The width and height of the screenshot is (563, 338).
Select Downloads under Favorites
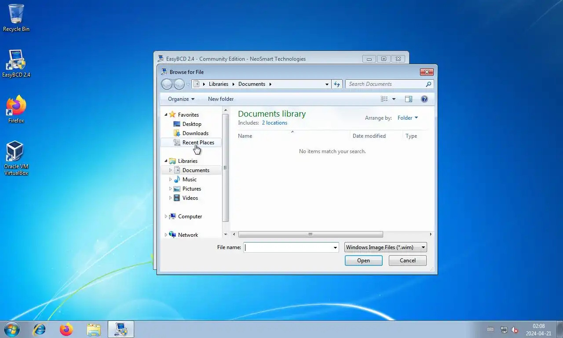point(195,133)
